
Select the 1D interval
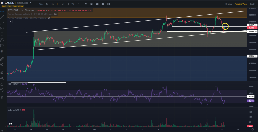point(68,4)
